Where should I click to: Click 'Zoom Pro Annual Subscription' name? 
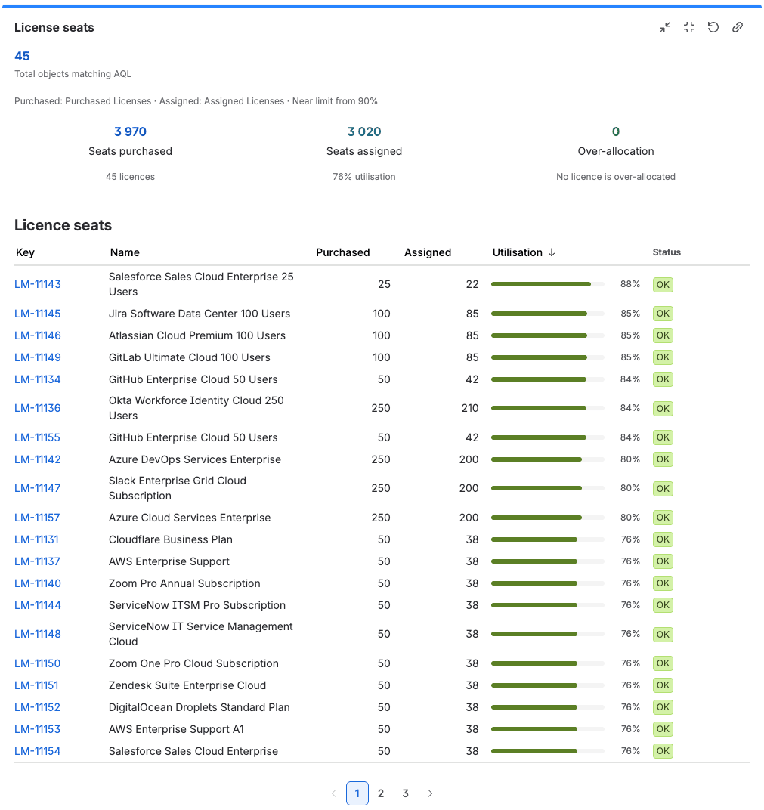[x=184, y=584]
